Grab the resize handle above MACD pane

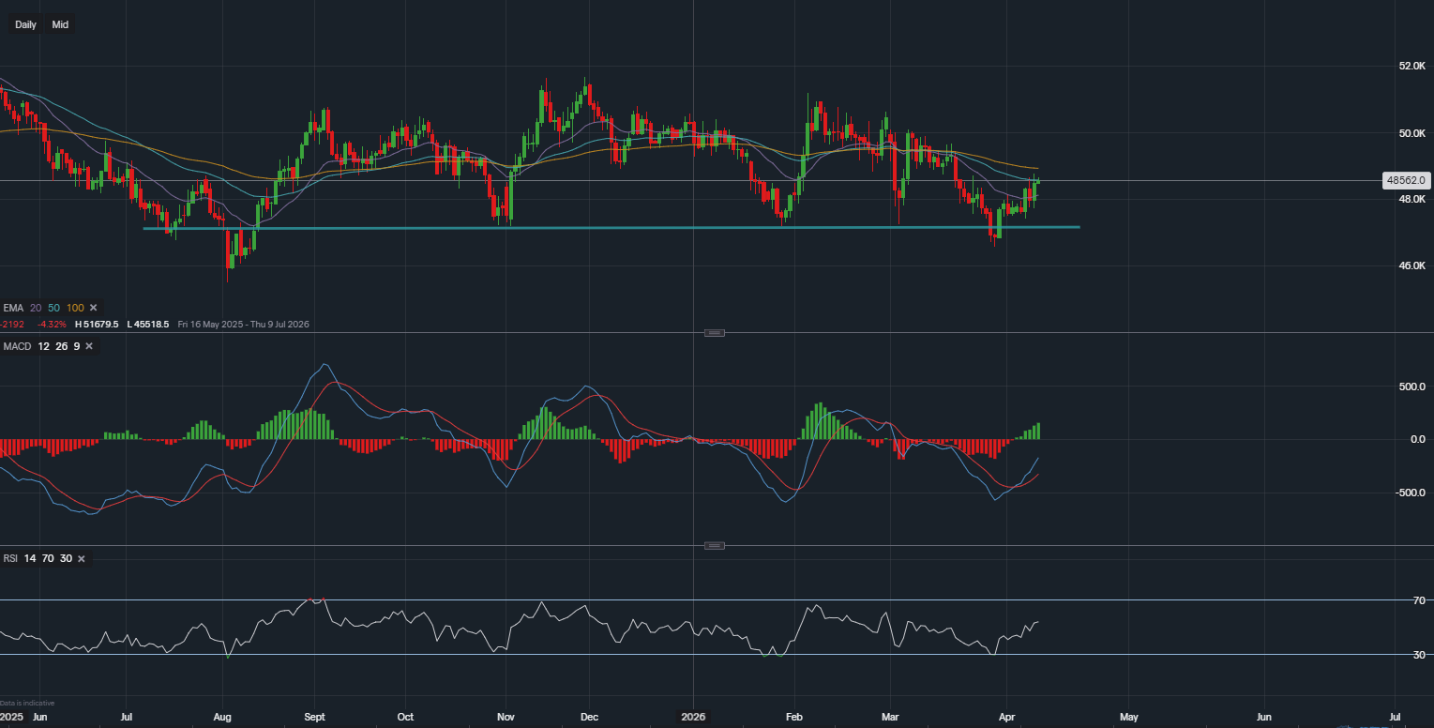pyautogui.click(x=714, y=333)
